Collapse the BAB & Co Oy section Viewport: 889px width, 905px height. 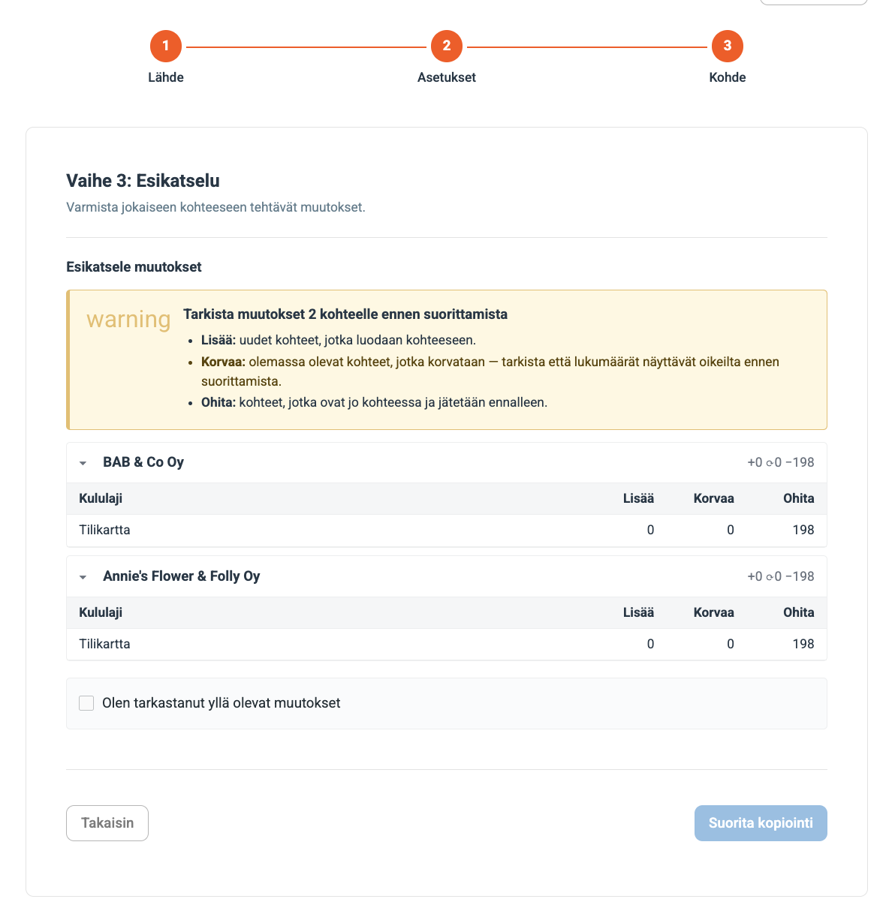pyautogui.click(x=83, y=463)
